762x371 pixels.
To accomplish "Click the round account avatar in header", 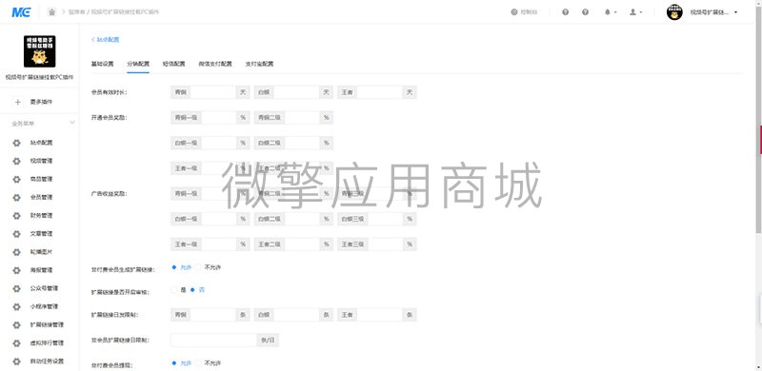I will pyautogui.click(x=674, y=12).
